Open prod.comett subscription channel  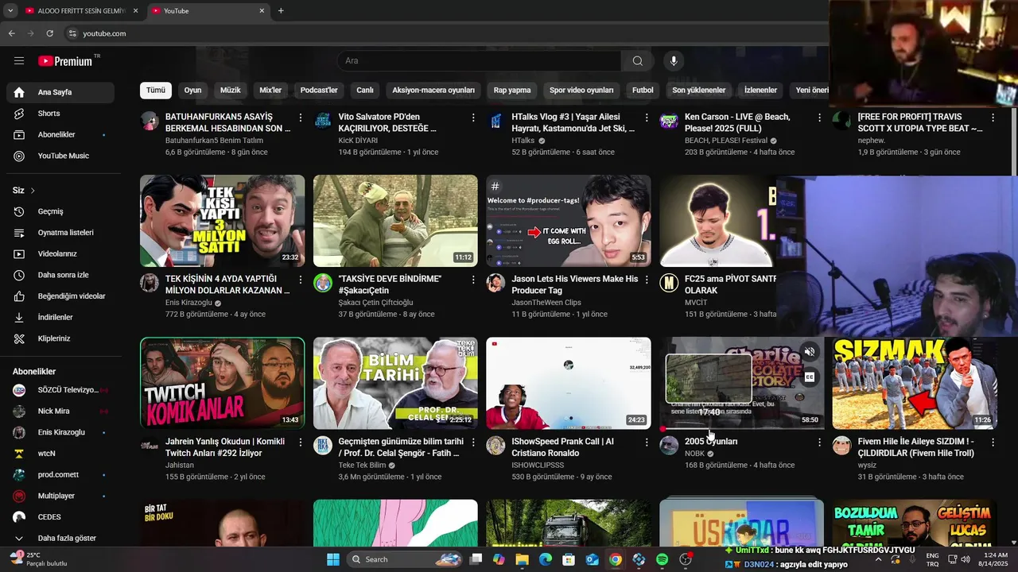point(60,474)
